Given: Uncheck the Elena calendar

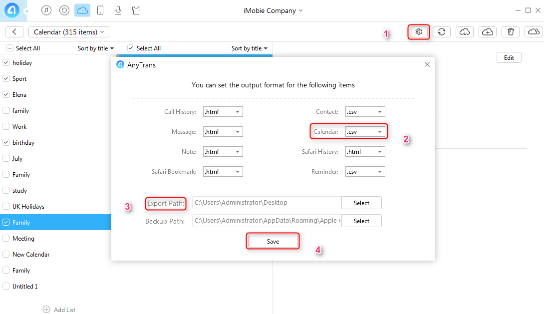Looking at the screenshot, I should tap(6, 94).
